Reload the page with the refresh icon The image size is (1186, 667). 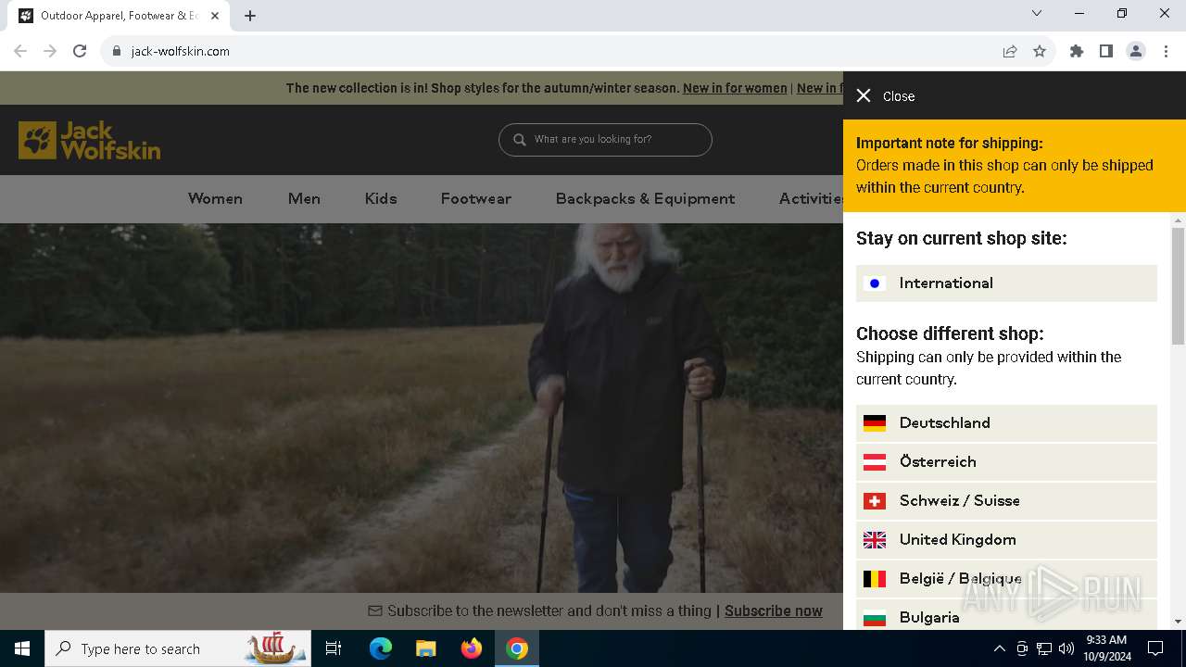pyautogui.click(x=80, y=51)
